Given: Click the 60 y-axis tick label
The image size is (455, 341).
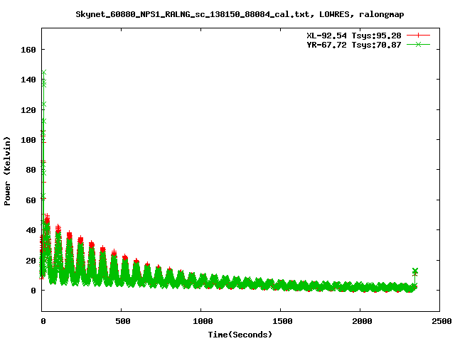Looking at the screenshot, I should pyautogui.click(x=31, y=200).
